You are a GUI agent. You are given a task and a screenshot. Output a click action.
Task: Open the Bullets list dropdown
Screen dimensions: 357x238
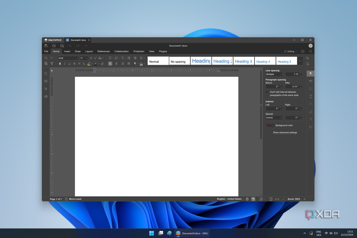click(x=111, y=58)
